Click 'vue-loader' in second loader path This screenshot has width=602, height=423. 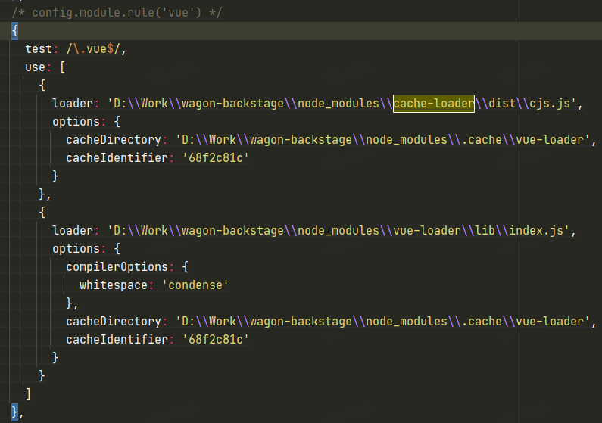click(427, 231)
